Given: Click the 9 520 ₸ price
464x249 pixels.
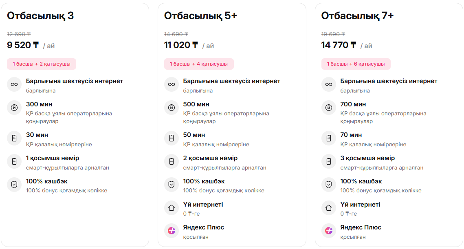Looking at the screenshot, I should click(23, 45).
